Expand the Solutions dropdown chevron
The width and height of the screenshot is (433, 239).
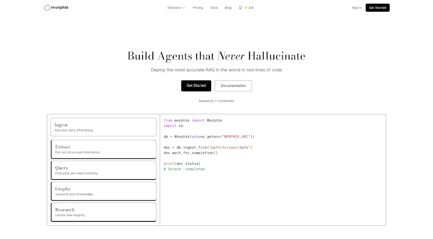184,8
